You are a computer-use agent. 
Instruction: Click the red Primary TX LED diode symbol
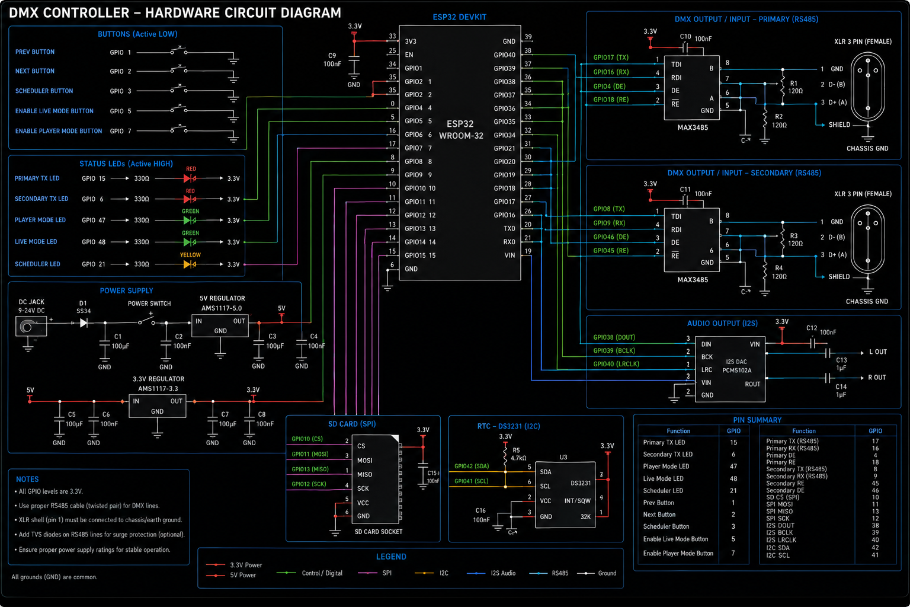pos(190,178)
